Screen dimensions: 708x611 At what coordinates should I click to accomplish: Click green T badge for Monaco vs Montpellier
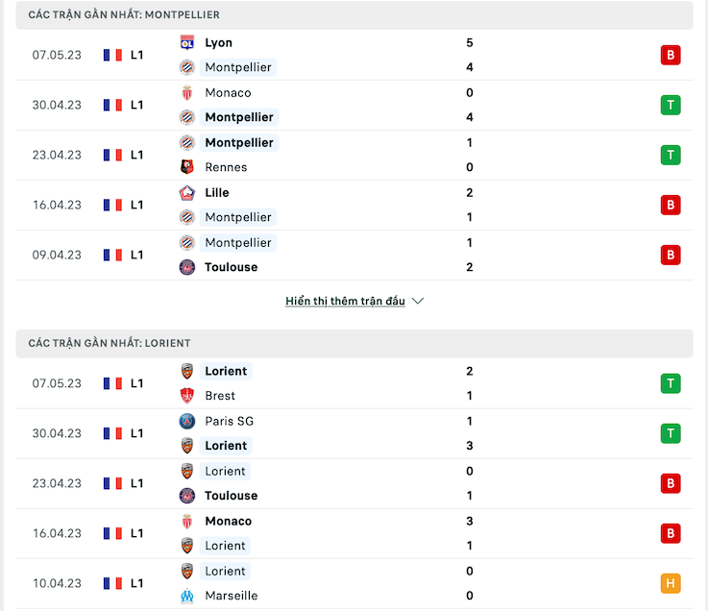click(x=671, y=106)
